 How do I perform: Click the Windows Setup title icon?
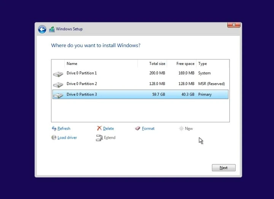point(52,29)
